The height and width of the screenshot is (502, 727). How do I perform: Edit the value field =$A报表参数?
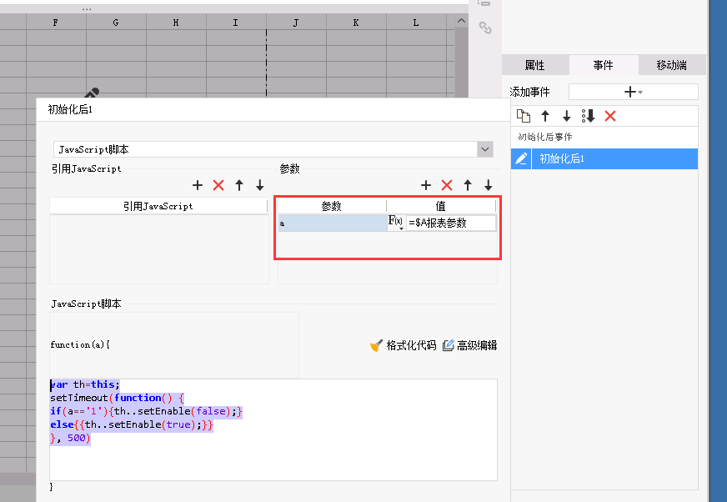point(451,223)
